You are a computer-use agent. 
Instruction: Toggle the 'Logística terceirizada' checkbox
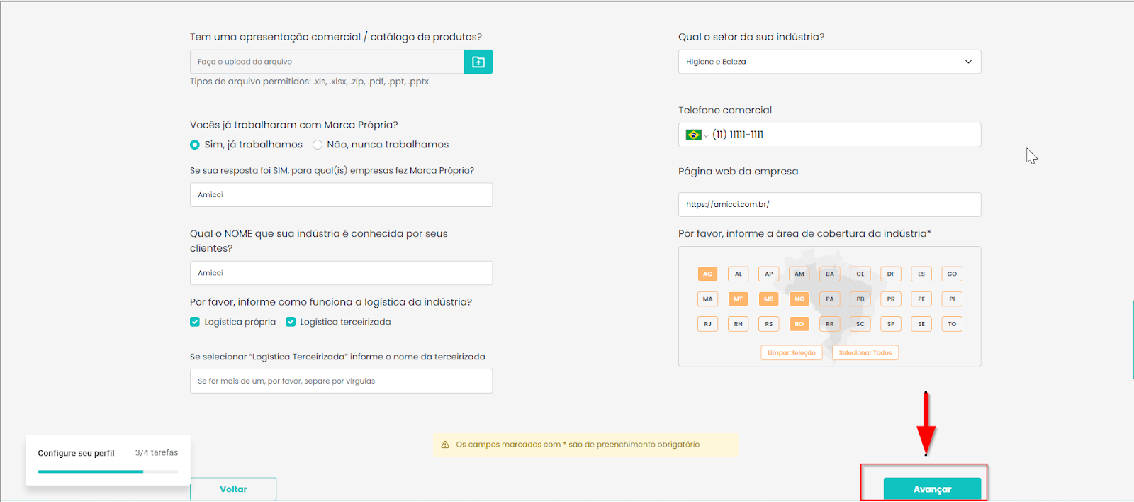tap(291, 322)
